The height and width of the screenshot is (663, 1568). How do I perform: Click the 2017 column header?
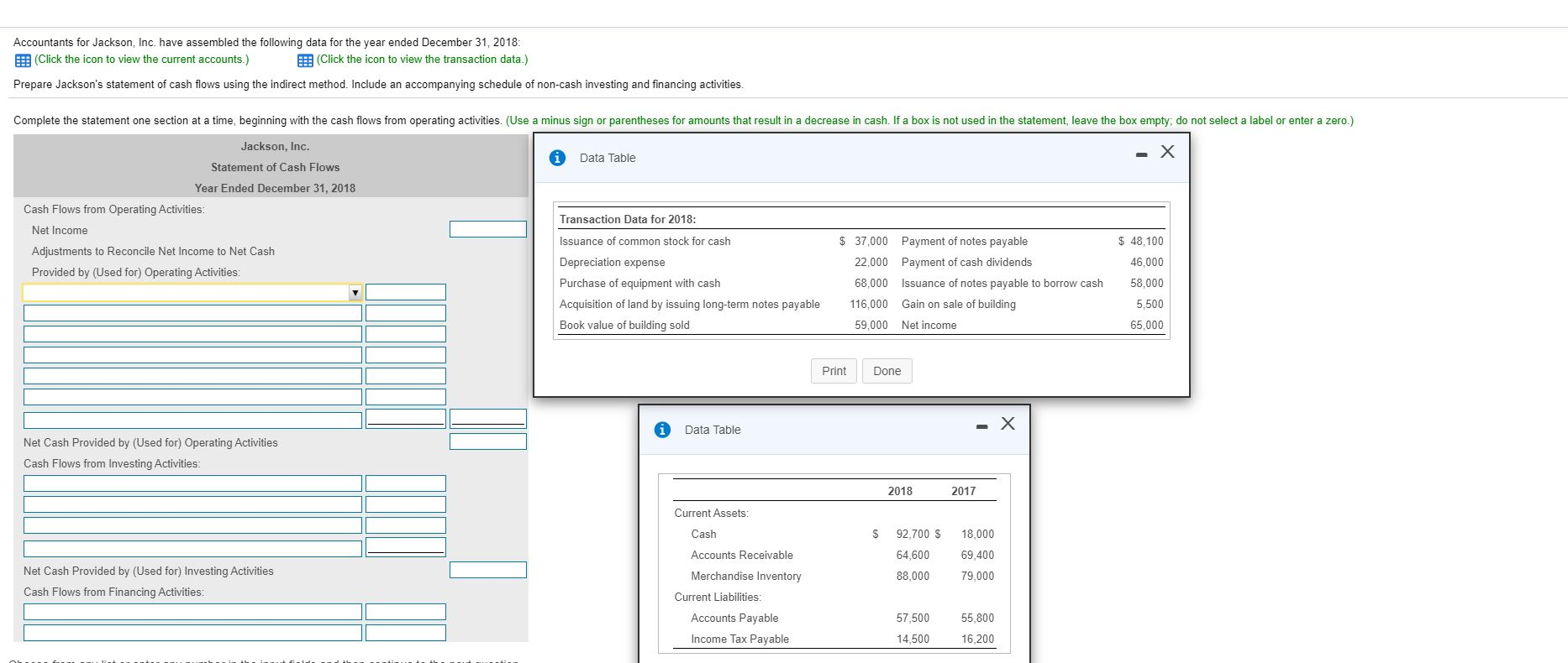pos(964,492)
